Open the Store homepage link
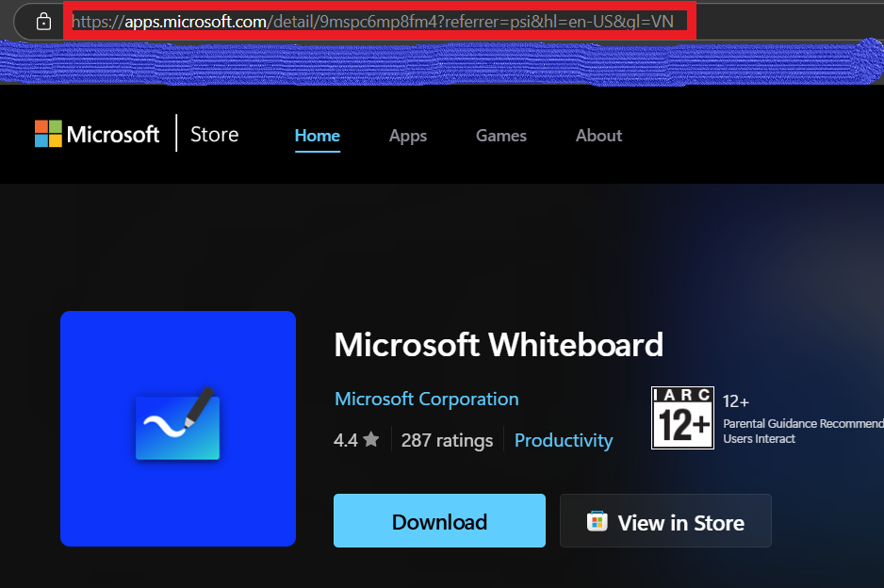The image size is (884, 588). pos(214,134)
